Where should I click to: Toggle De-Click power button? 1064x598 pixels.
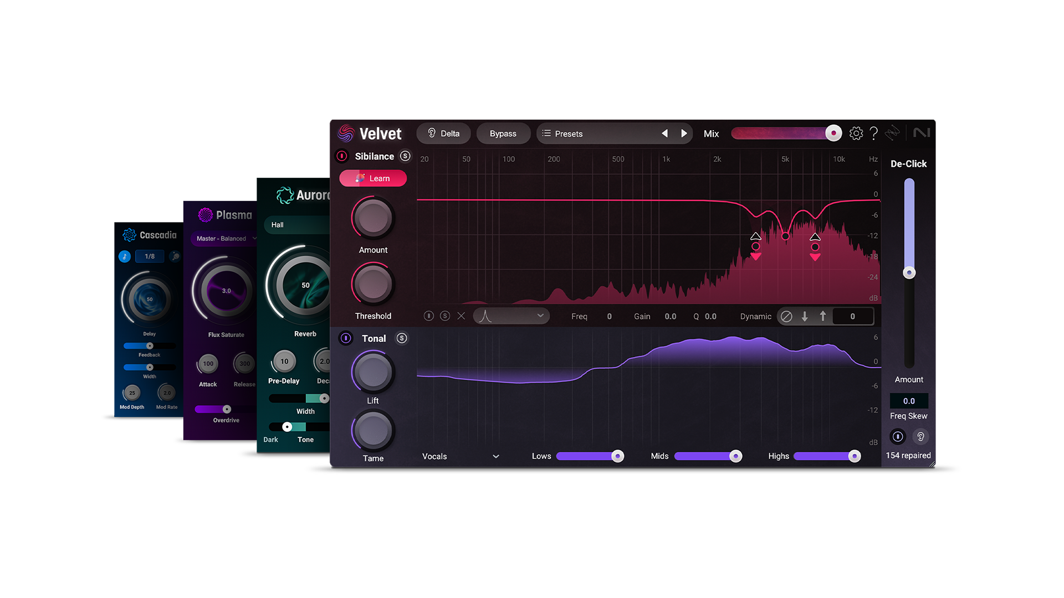click(x=898, y=436)
